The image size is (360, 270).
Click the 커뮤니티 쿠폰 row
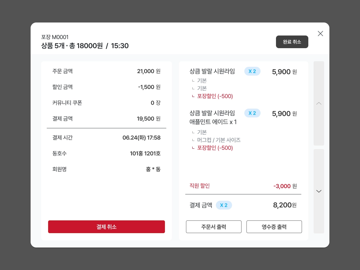pyautogui.click(x=106, y=103)
